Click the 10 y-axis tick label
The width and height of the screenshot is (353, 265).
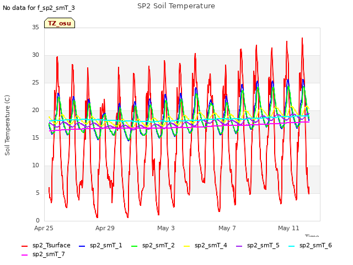[x=35, y=166]
